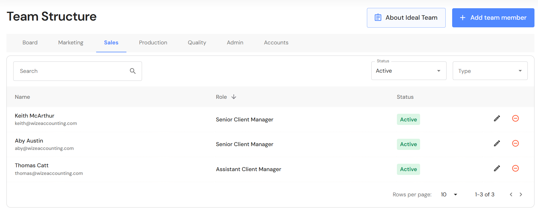Click the Name column header
The image size is (538, 214).
pyautogui.click(x=22, y=97)
